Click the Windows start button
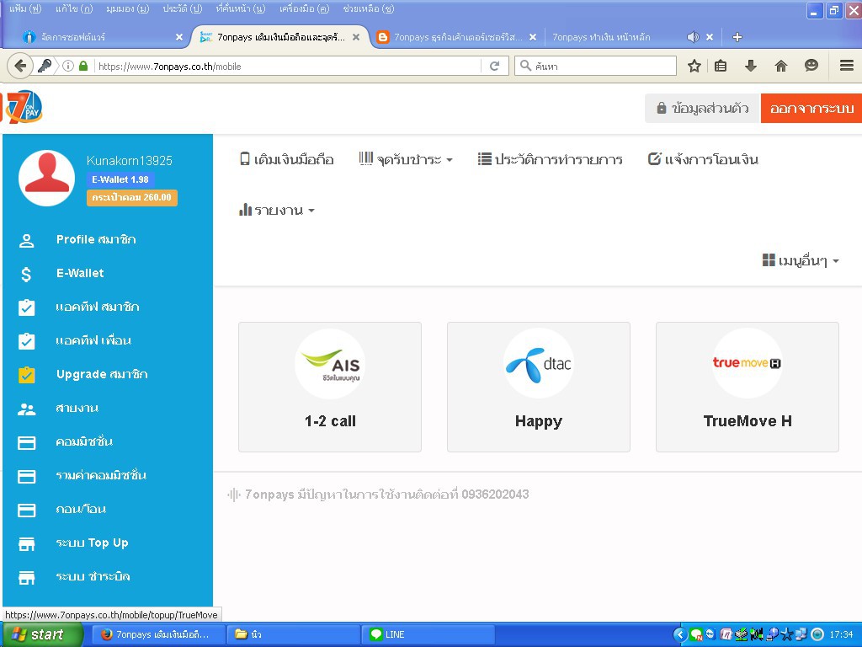This screenshot has width=862, height=647. pyautogui.click(x=42, y=634)
